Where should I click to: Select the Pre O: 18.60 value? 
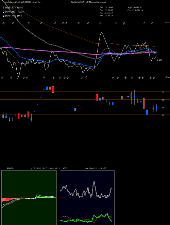coord(106,7)
